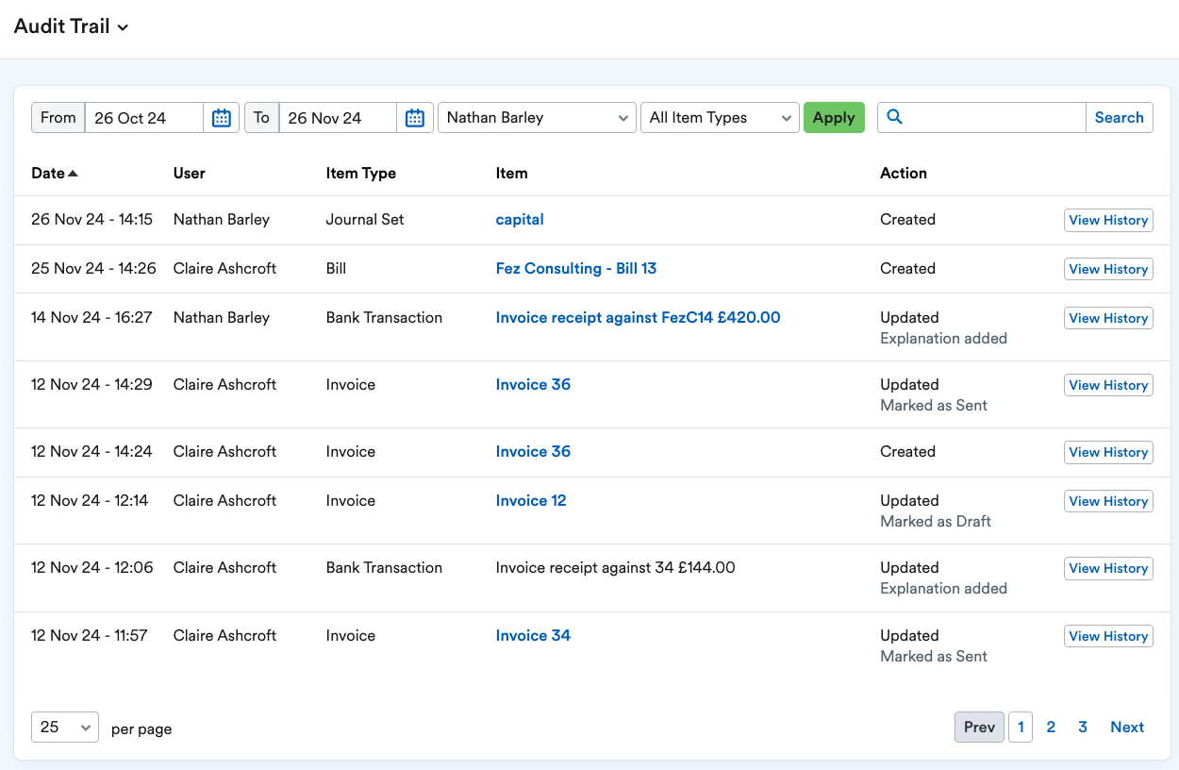
Task: Open the Invoice 12 link
Action: [x=531, y=500]
